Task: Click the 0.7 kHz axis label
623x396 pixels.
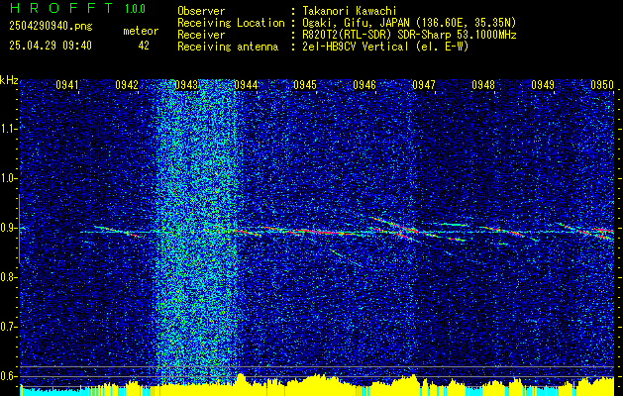Action: [x=9, y=327]
